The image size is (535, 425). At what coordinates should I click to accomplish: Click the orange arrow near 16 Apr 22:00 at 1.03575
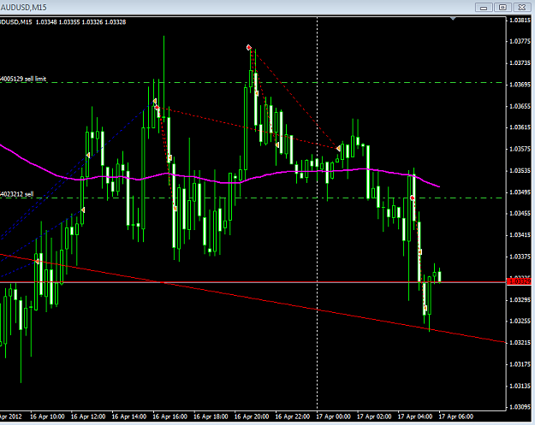click(x=277, y=145)
